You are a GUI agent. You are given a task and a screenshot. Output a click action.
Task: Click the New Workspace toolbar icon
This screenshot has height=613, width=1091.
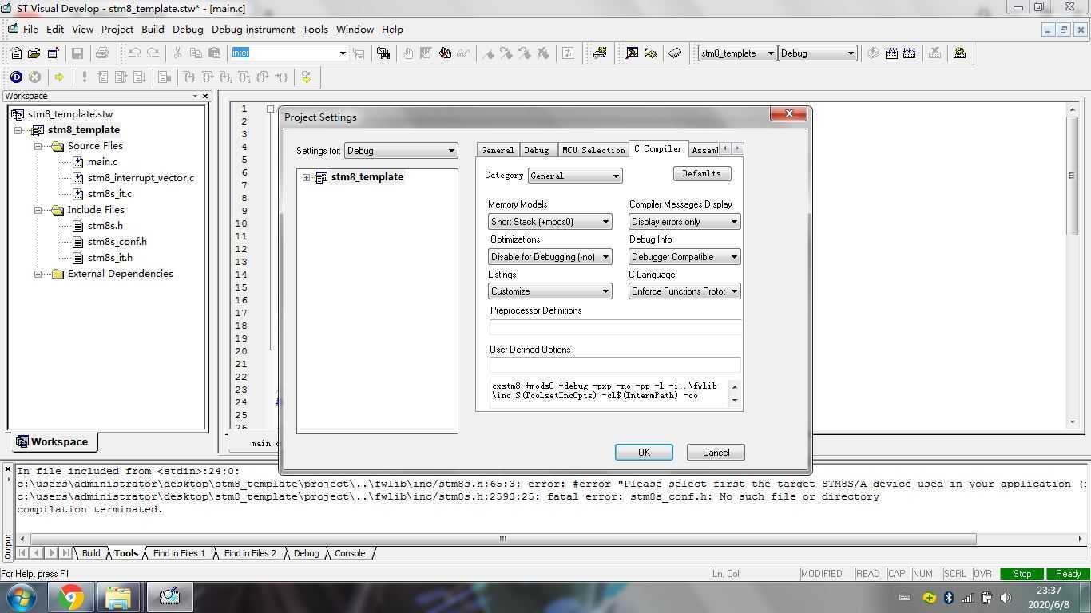click(x=16, y=53)
